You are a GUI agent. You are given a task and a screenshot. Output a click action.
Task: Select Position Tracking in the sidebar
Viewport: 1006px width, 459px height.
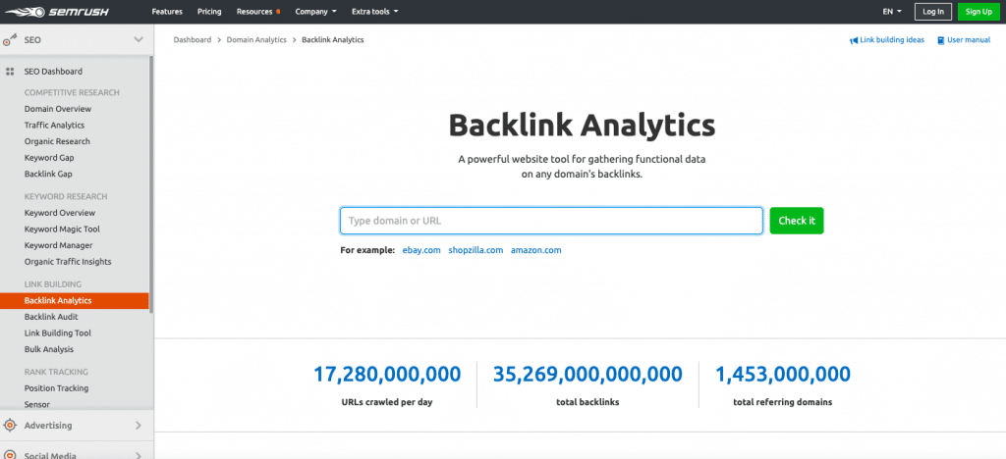point(56,388)
